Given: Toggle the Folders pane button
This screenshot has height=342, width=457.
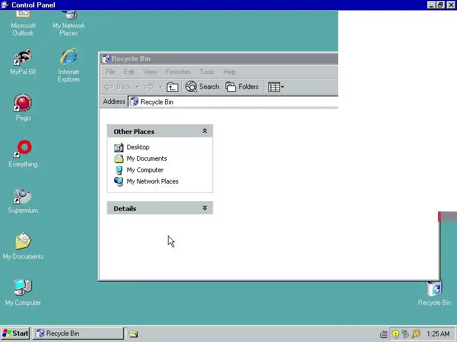Looking at the screenshot, I should (x=242, y=87).
